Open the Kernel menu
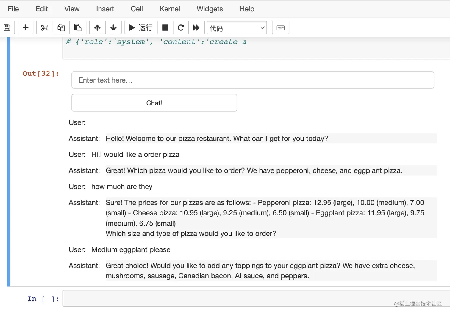Image resolution: width=450 pixels, height=315 pixels. coord(170,9)
